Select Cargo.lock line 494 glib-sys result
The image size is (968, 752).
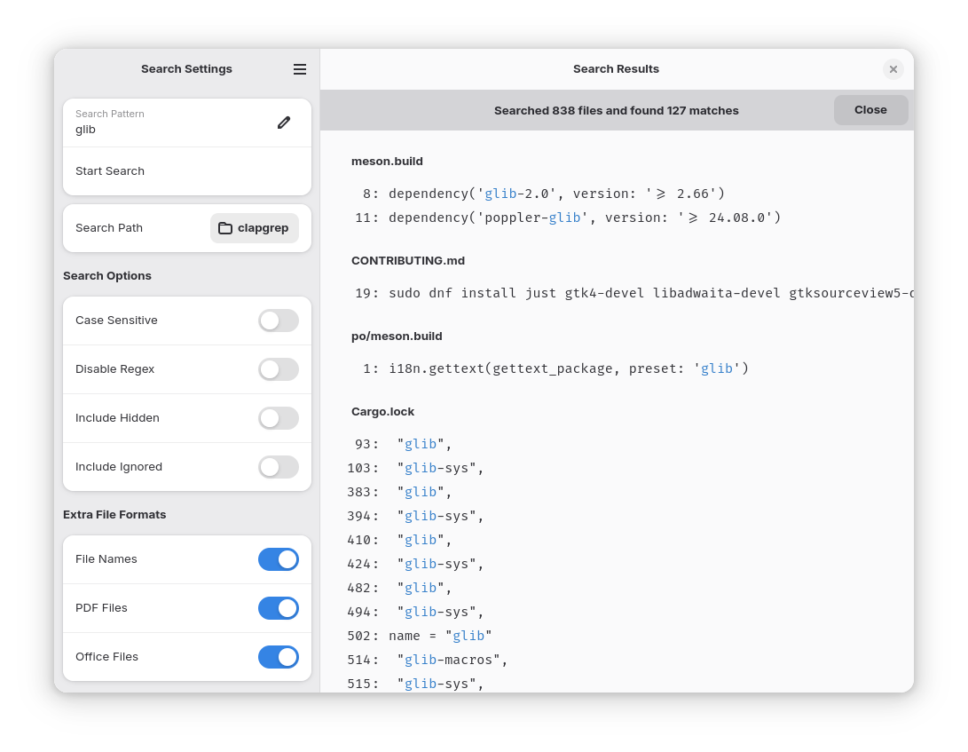point(415,613)
